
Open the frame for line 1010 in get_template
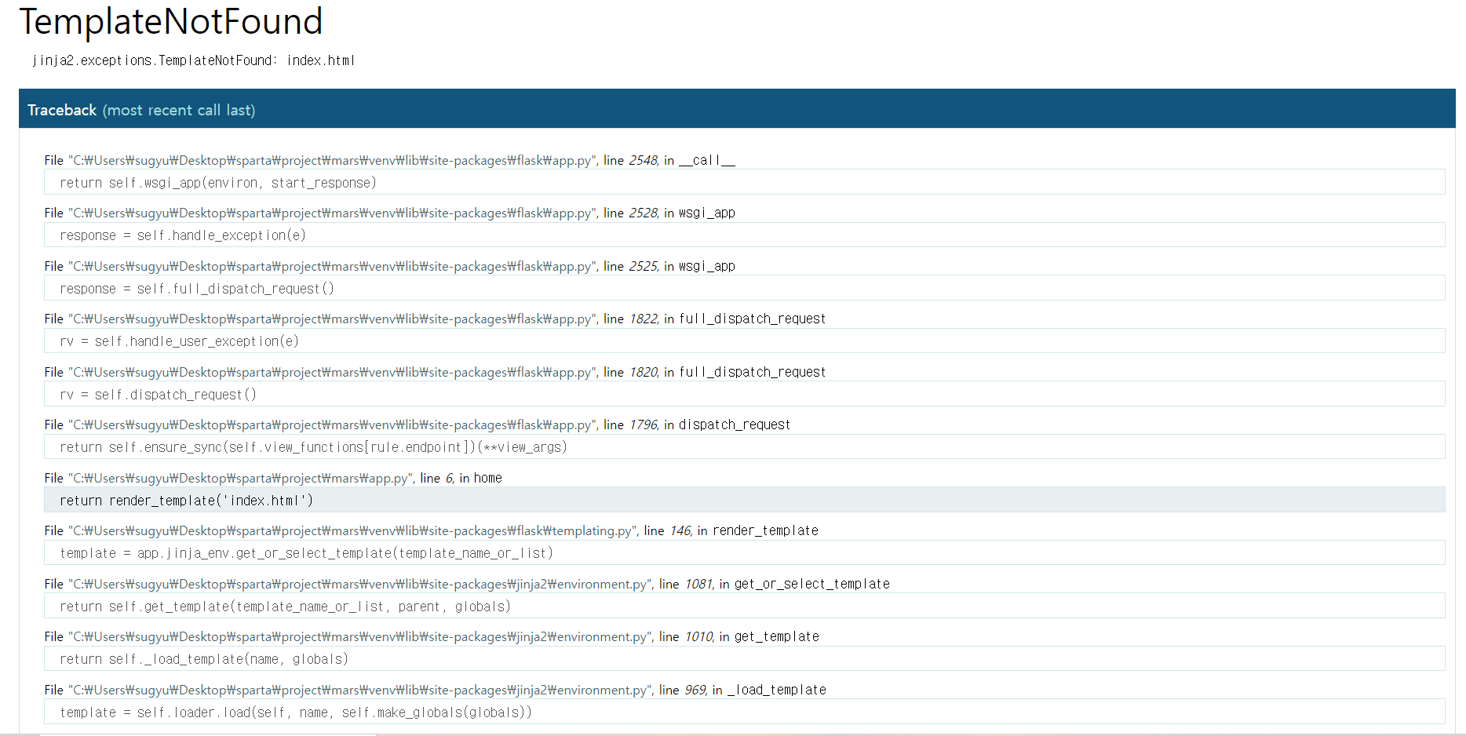432,636
